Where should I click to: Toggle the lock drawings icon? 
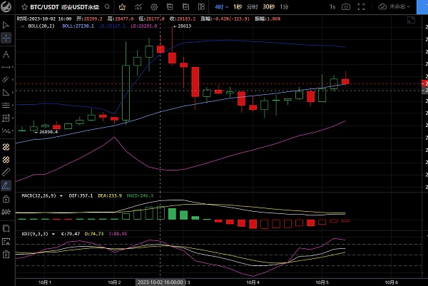[6, 199]
